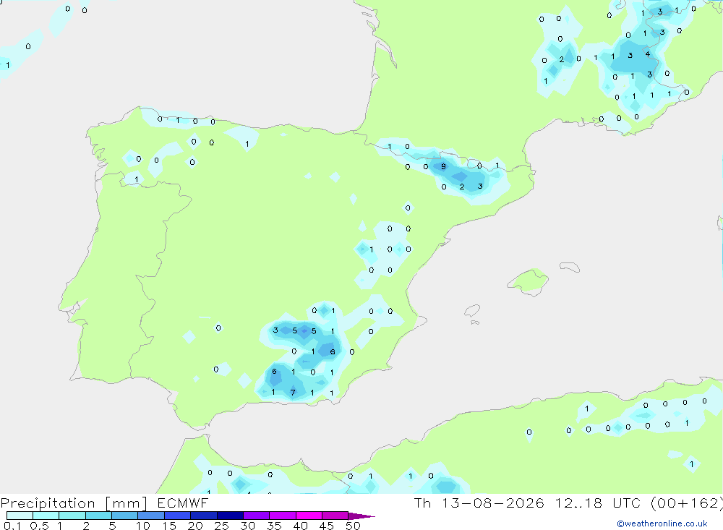Click the 'ECMWF' model label
Viewport: 723px width, 530px height.
tap(183, 503)
